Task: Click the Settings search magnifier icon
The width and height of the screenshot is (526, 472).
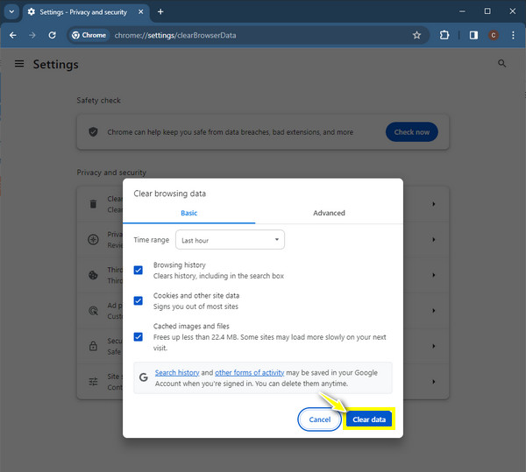Action: point(501,63)
